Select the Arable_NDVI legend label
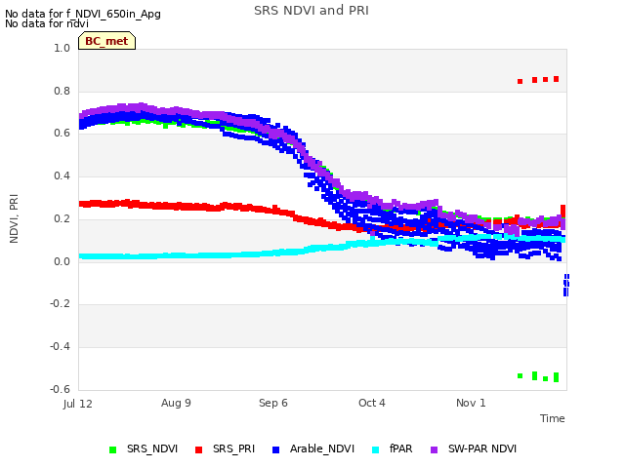 click(x=322, y=448)
